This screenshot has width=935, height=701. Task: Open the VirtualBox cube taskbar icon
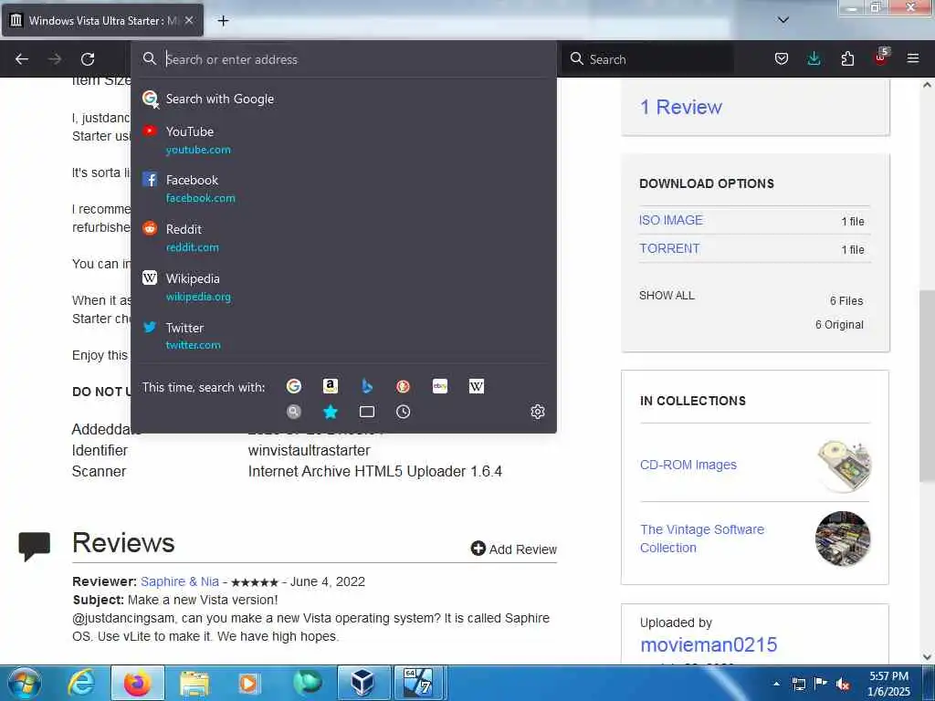point(362,683)
